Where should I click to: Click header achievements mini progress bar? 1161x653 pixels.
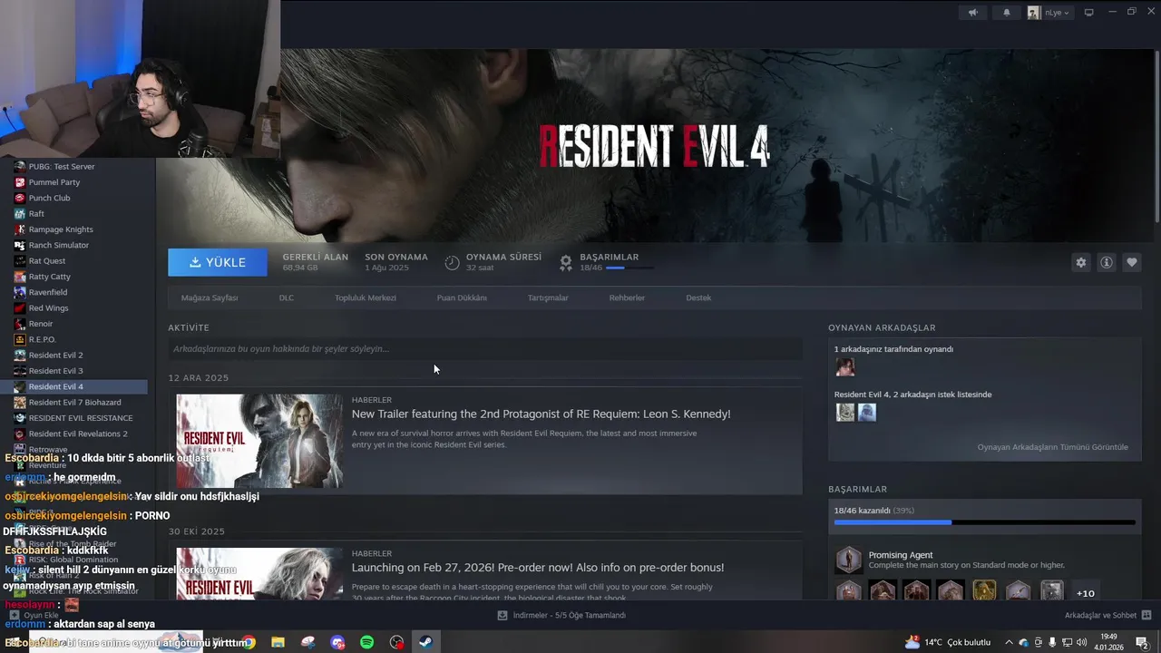629,268
